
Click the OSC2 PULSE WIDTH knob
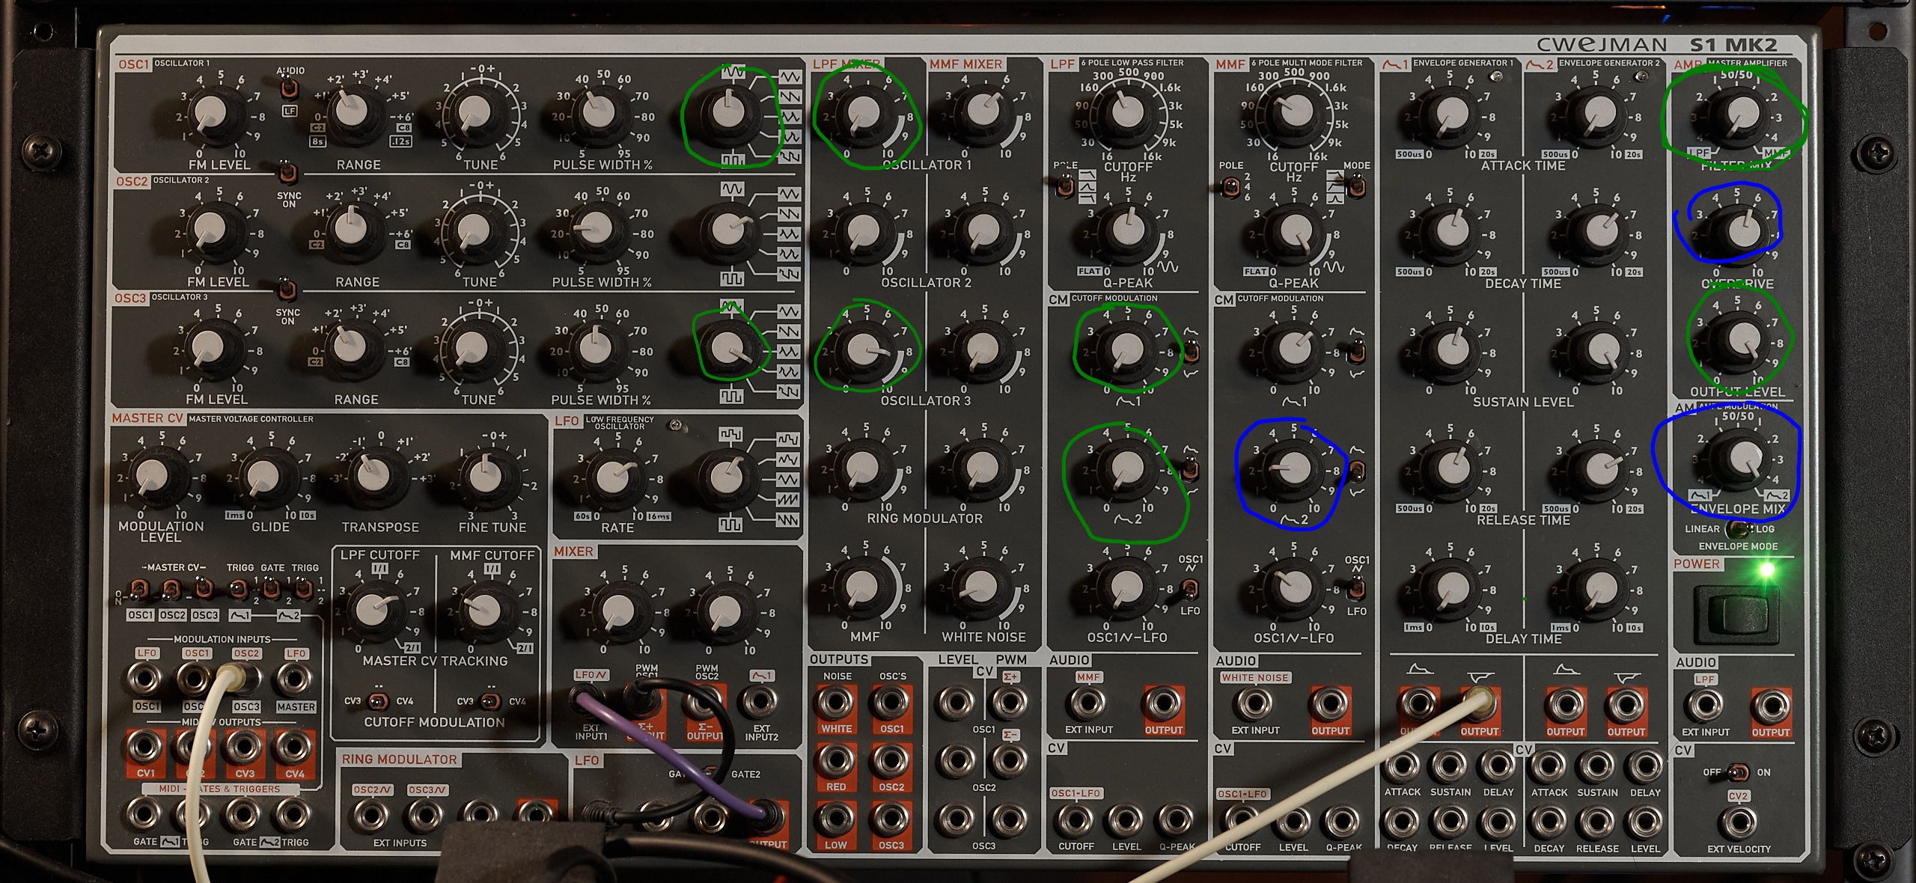pyautogui.click(x=597, y=230)
